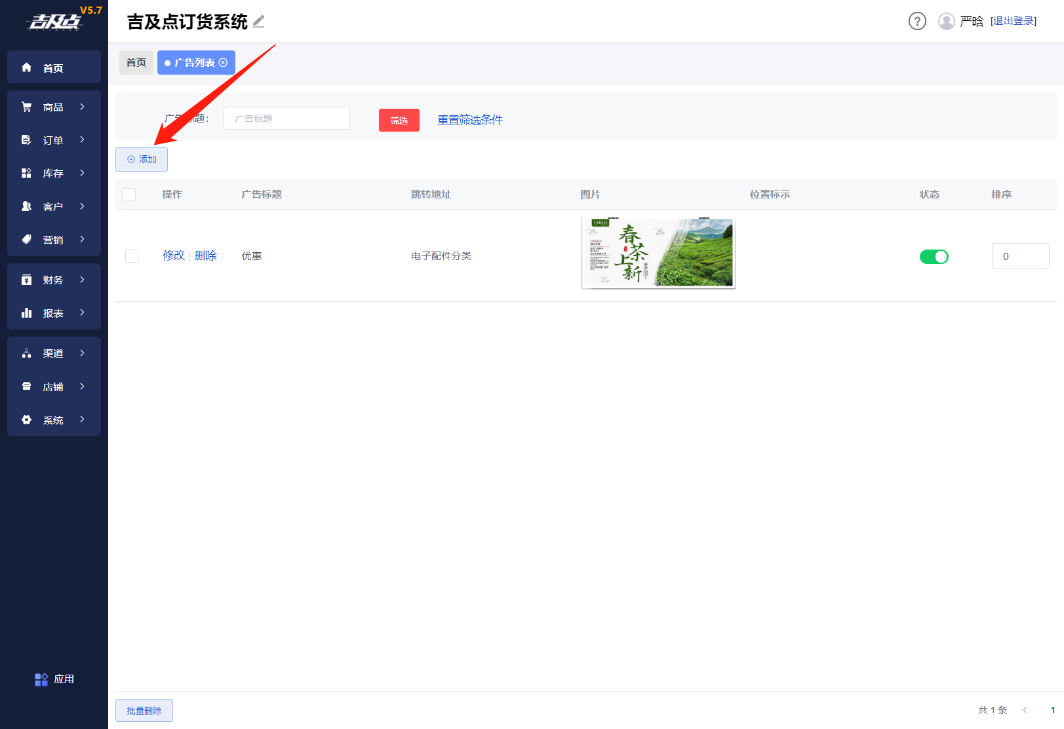
Task: Click the 重置筛选条件 link
Action: point(470,120)
